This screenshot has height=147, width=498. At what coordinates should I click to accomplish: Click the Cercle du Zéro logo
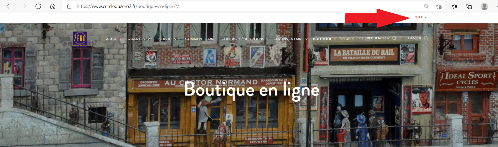[x=80, y=39]
